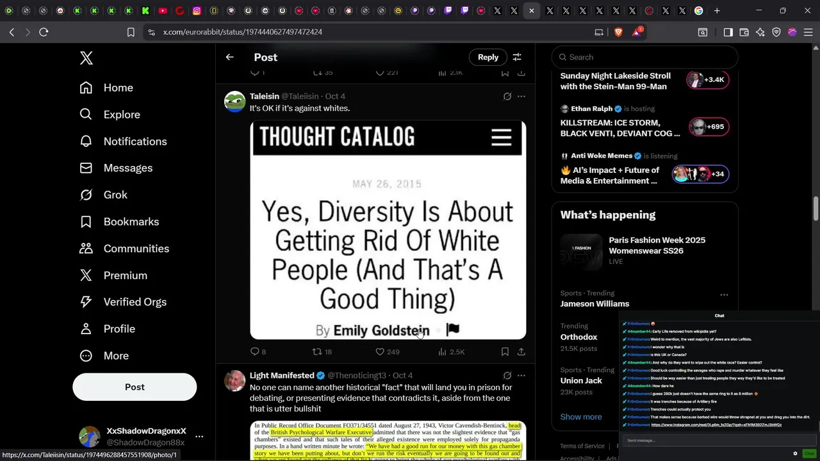Open the Brave wallet icon in toolbar
The width and height of the screenshot is (820, 461).
(x=744, y=32)
